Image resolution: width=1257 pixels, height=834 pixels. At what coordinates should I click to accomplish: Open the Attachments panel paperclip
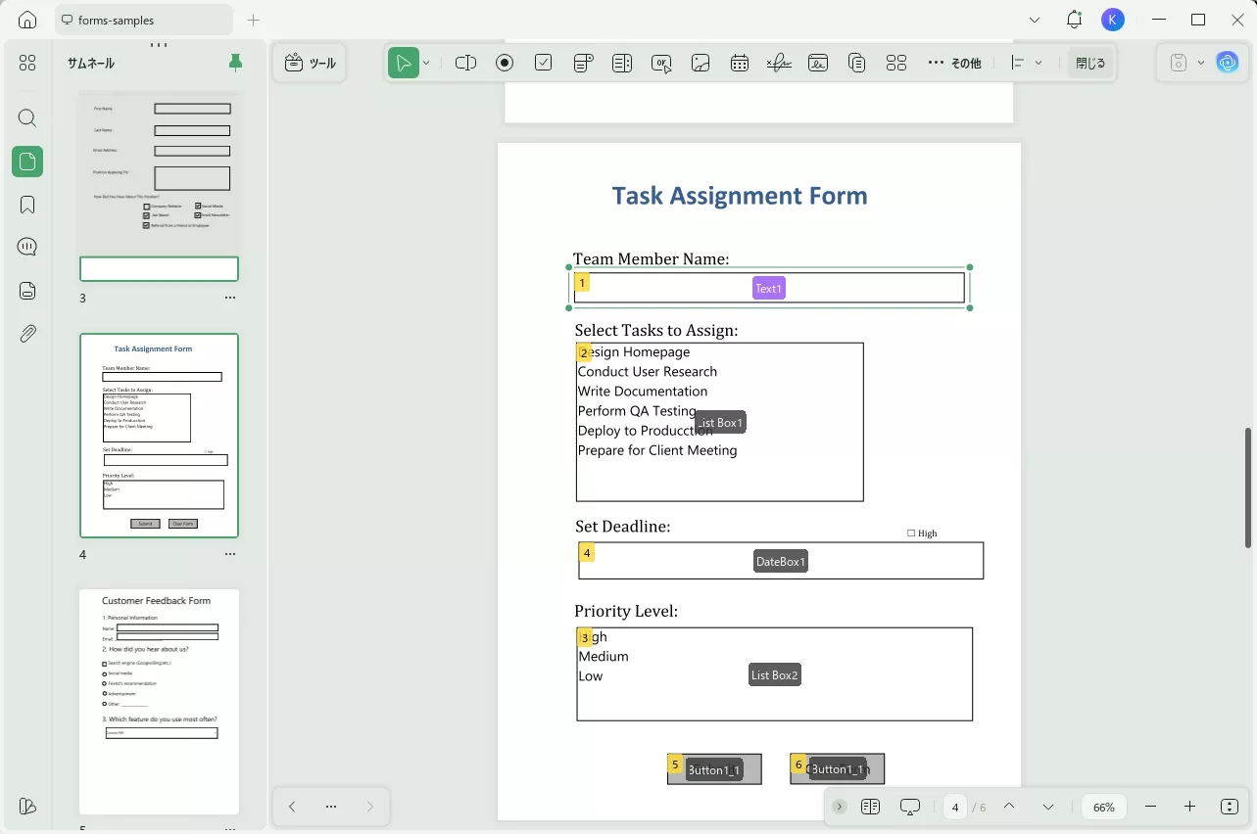pyautogui.click(x=27, y=334)
